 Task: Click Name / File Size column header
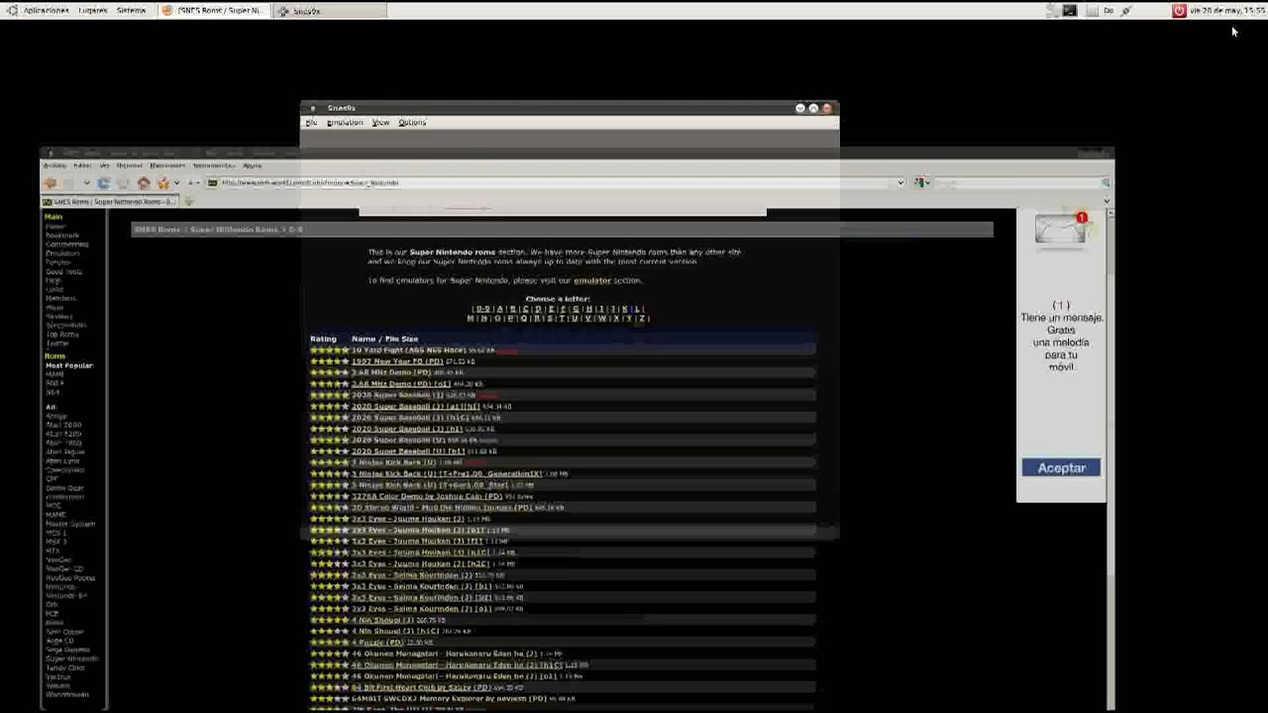coord(384,339)
